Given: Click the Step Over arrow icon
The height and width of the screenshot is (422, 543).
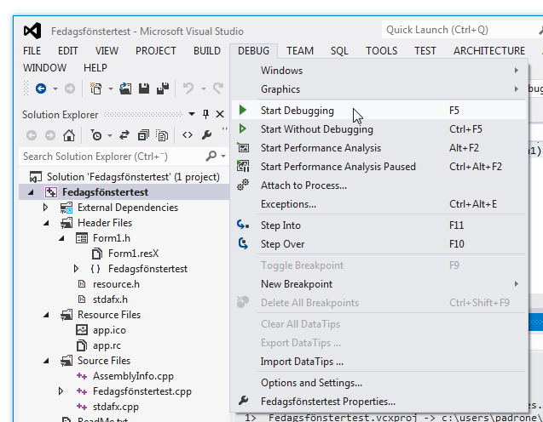Looking at the screenshot, I should [243, 243].
